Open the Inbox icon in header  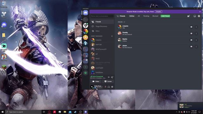pos(194,16)
